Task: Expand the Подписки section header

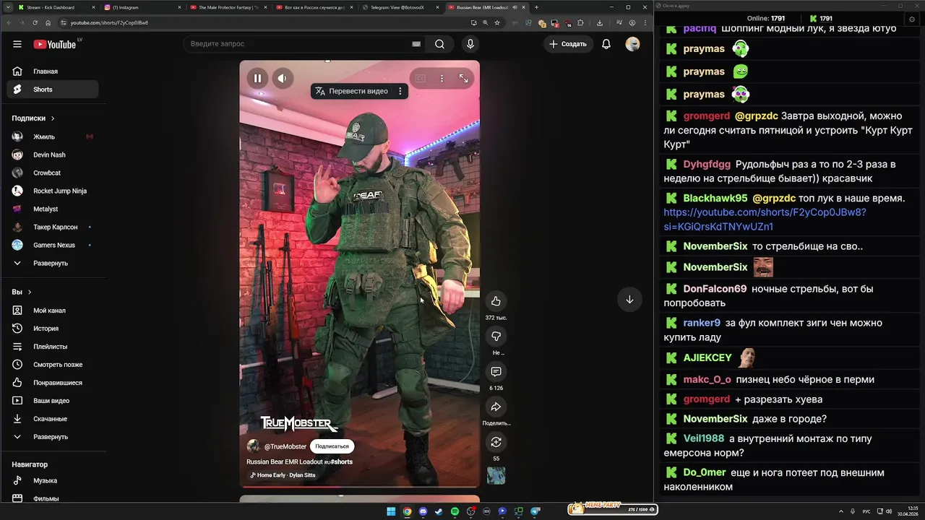Action: [33, 118]
